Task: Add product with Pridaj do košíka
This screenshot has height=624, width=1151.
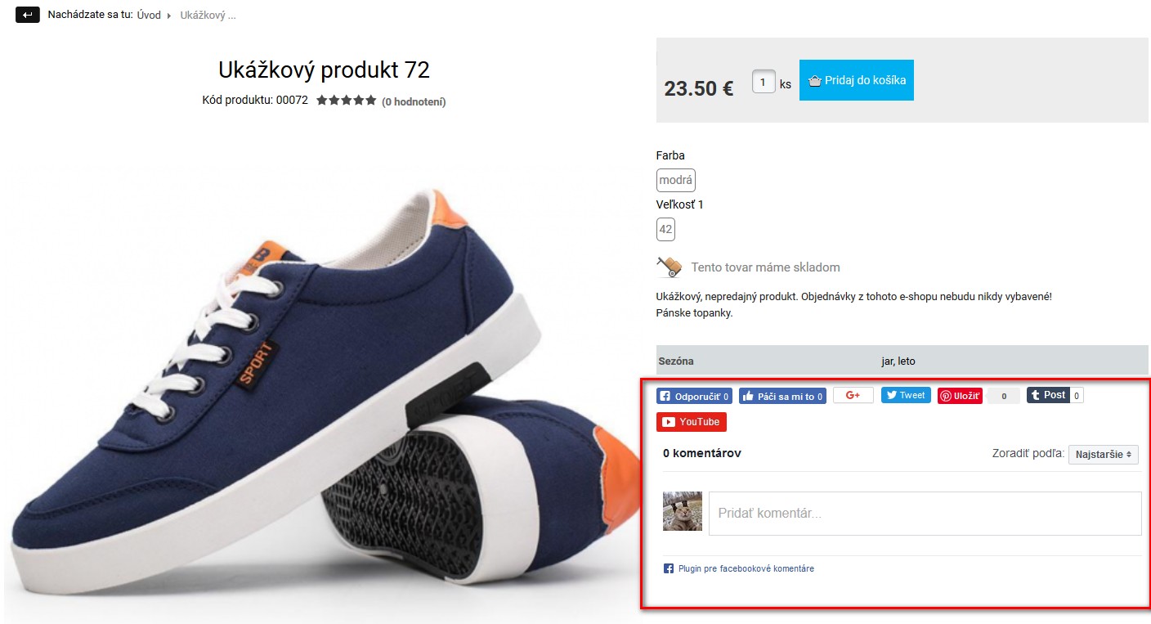Action: (x=856, y=80)
